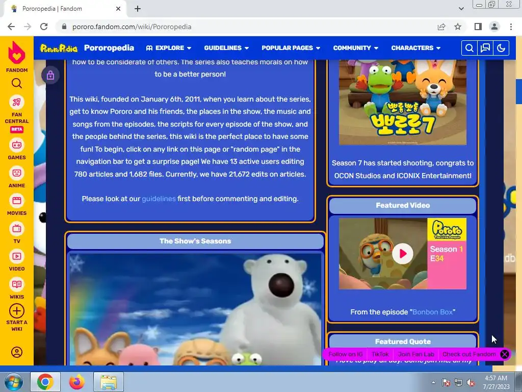This screenshot has width=522, height=392.
Task: Open the browser side panel
Action: tap(478, 27)
